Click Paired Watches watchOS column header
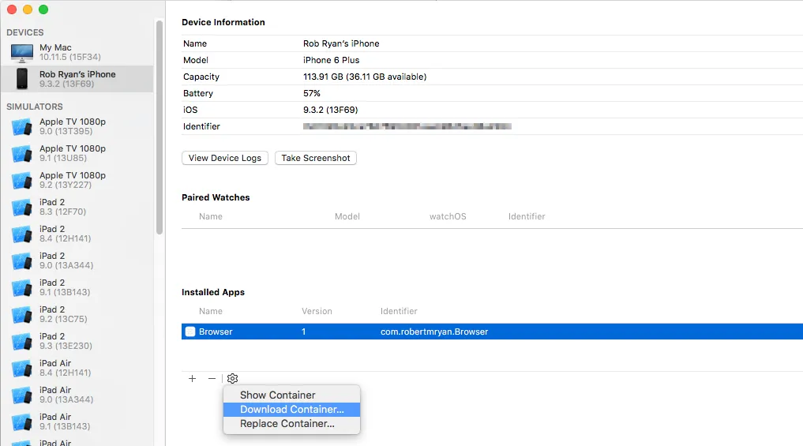Screen dimensions: 803x446 pos(448,216)
